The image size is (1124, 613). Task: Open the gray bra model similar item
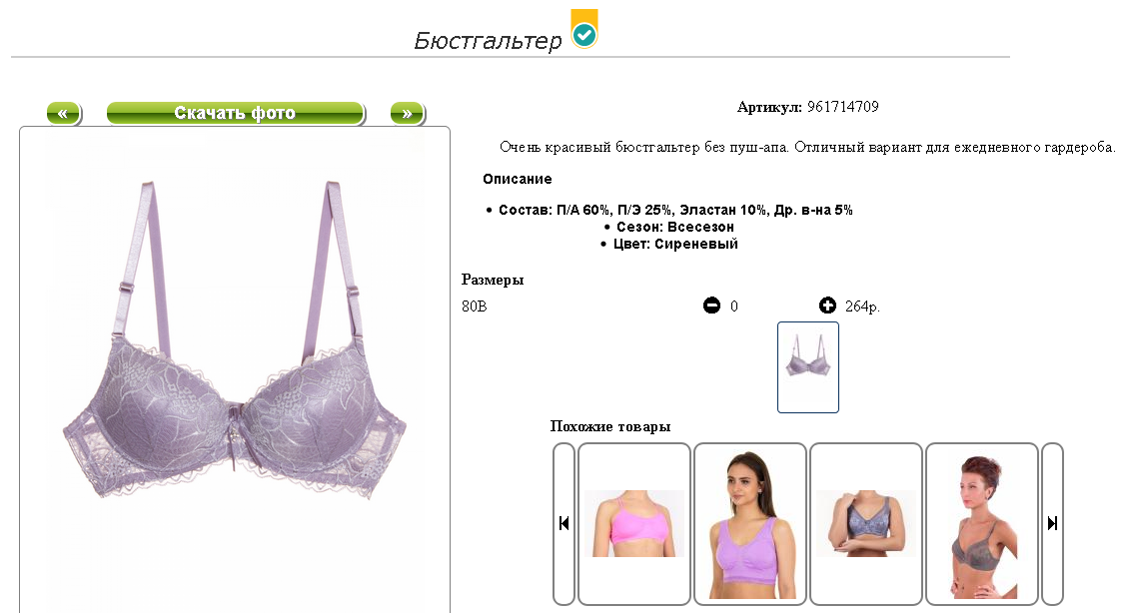click(x=982, y=523)
